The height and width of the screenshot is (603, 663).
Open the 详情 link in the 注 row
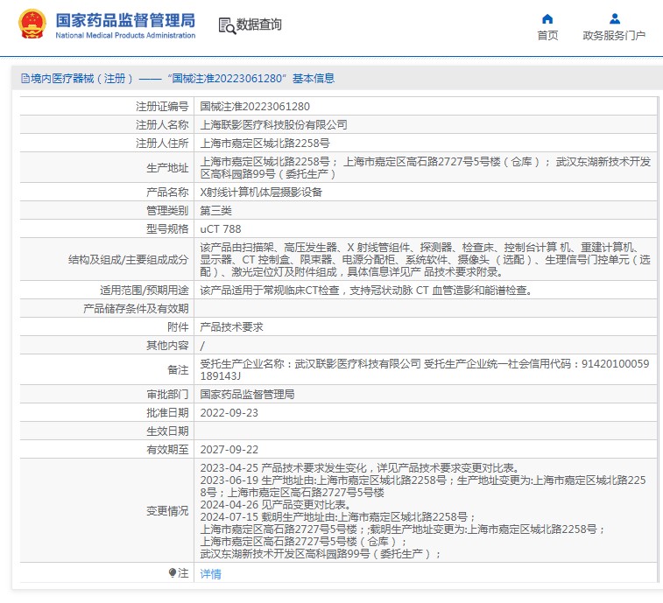click(x=210, y=573)
